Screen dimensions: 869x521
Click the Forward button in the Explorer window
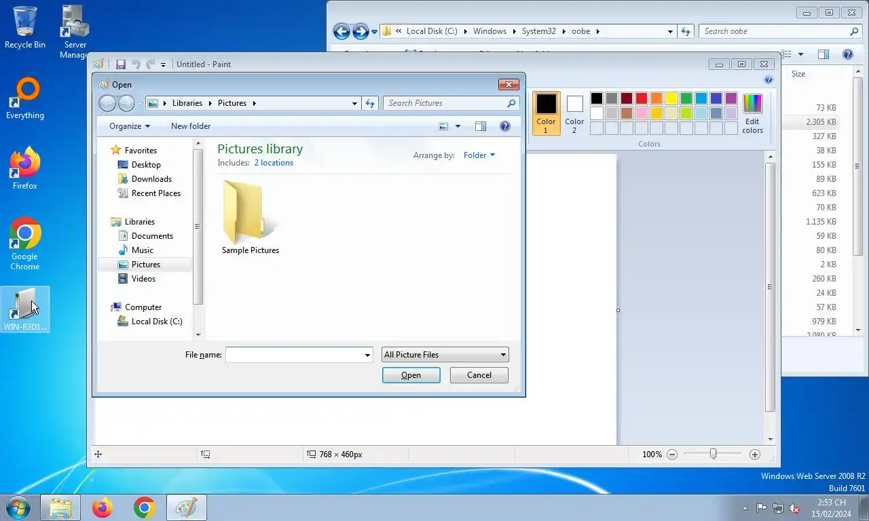[360, 31]
